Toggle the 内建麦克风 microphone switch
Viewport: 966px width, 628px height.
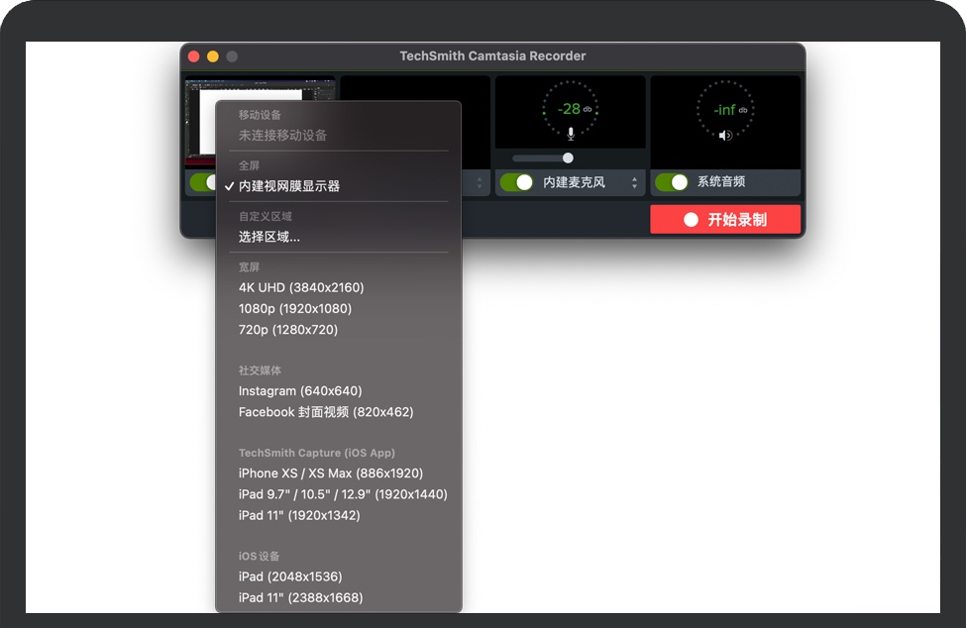point(516,182)
